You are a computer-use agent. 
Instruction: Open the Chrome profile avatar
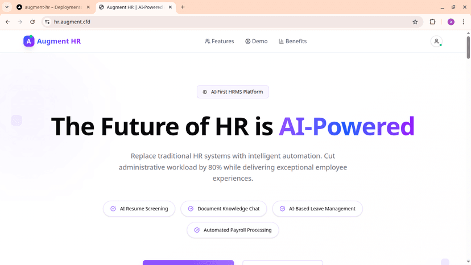click(451, 22)
